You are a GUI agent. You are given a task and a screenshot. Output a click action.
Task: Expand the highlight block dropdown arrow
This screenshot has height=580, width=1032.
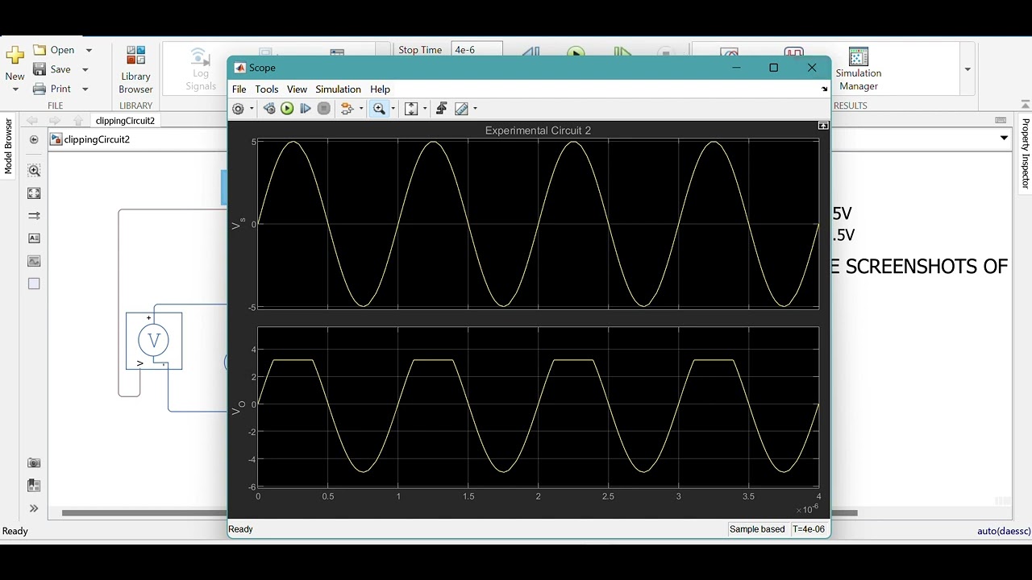361,109
